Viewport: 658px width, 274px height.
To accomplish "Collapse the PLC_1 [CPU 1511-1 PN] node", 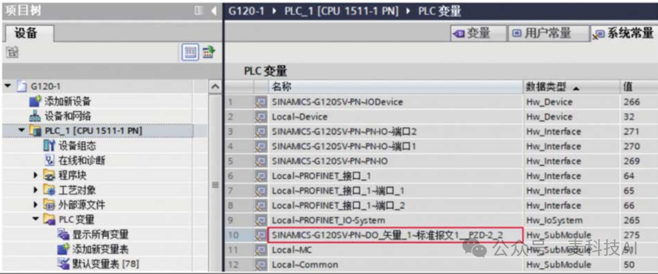I will [x=22, y=131].
